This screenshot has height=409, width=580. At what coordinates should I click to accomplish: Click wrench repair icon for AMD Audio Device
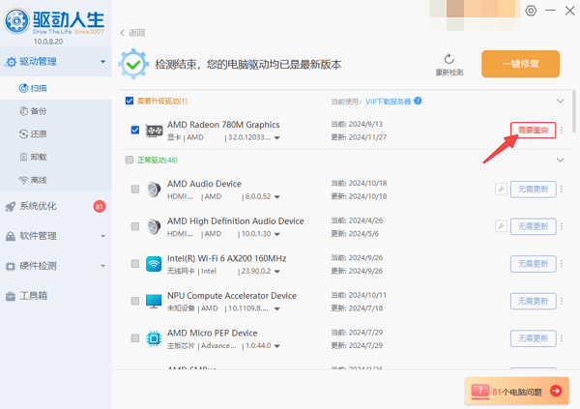pyautogui.click(x=501, y=190)
